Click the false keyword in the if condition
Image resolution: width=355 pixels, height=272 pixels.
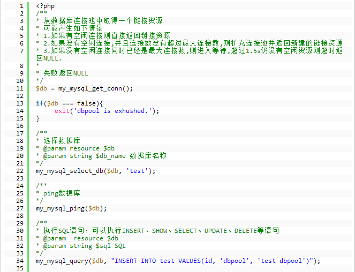[88, 103]
